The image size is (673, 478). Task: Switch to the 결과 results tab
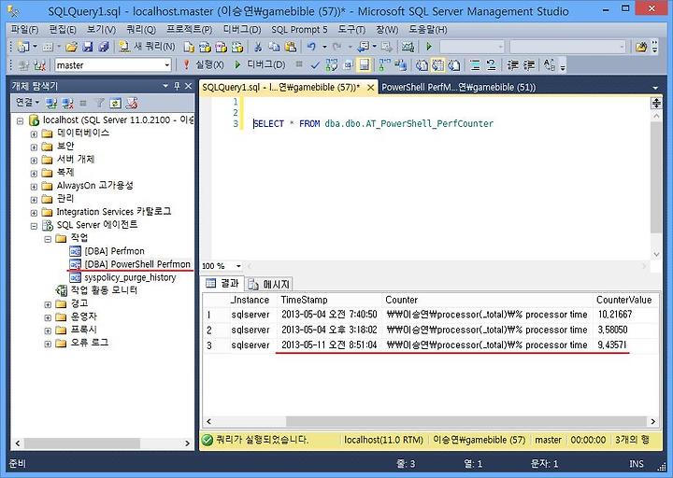click(222, 284)
